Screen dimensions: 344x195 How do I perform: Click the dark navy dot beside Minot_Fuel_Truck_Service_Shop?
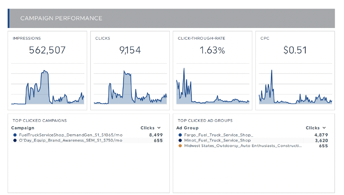point(180,140)
